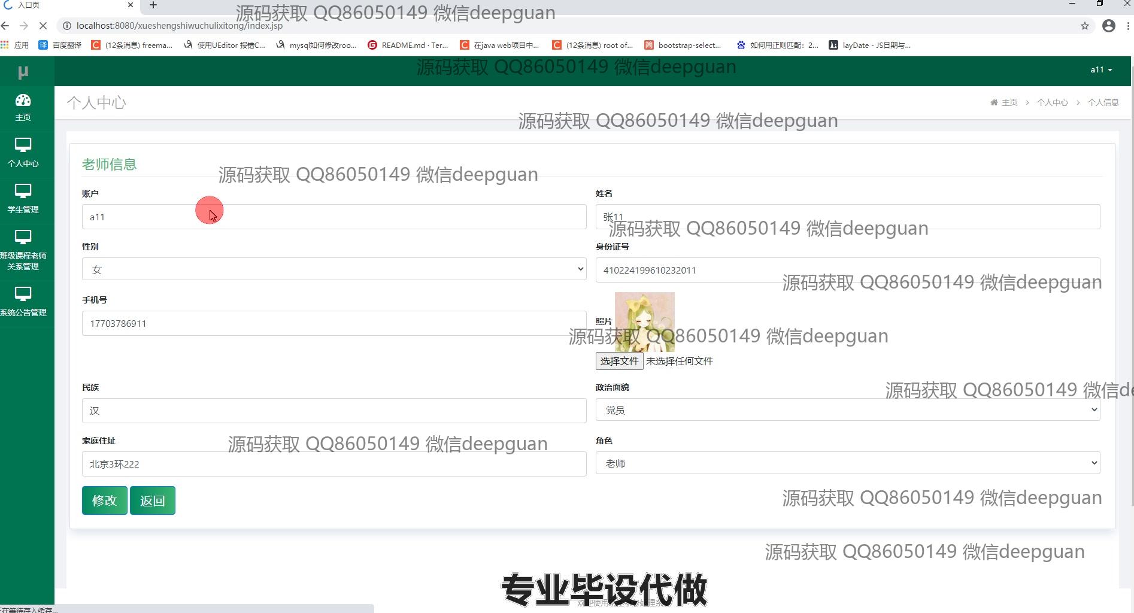Click the browser back arrow
The image size is (1134, 613).
pyautogui.click(x=5, y=26)
